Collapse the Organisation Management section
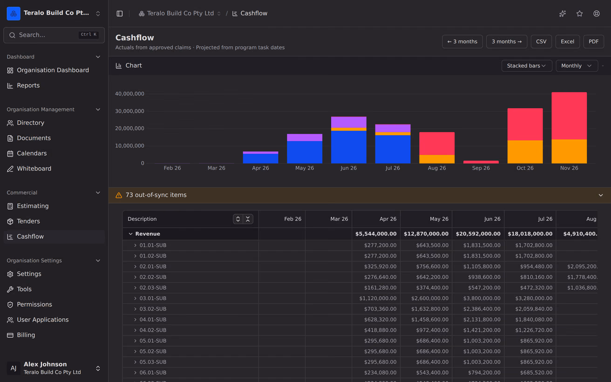Viewport: 611px width, 382px height. click(98, 109)
